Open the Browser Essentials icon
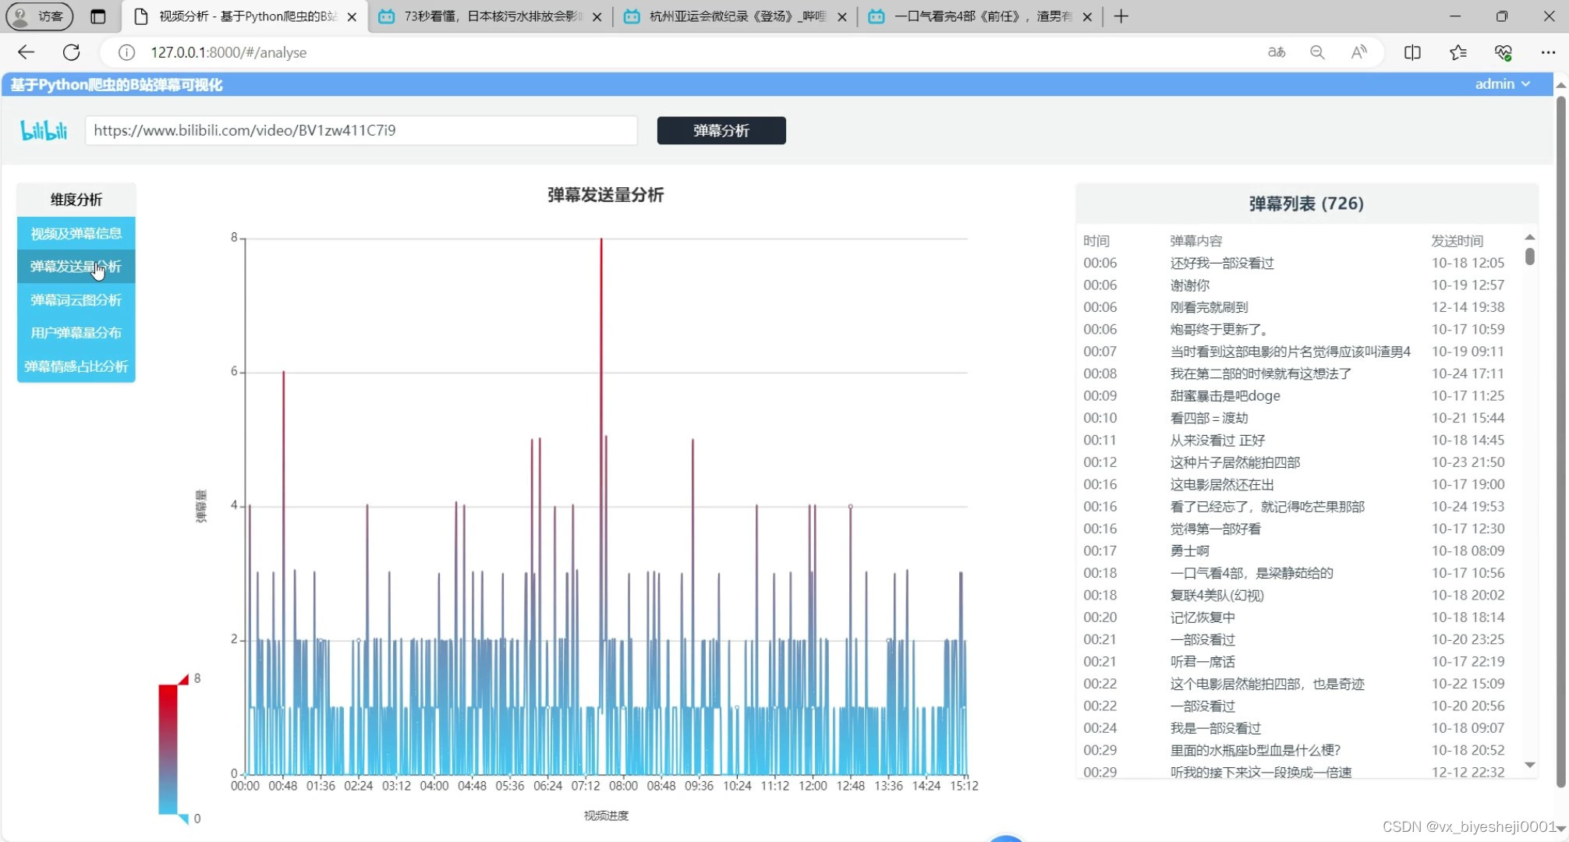Image resolution: width=1569 pixels, height=842 pixels. [1504, 52]
